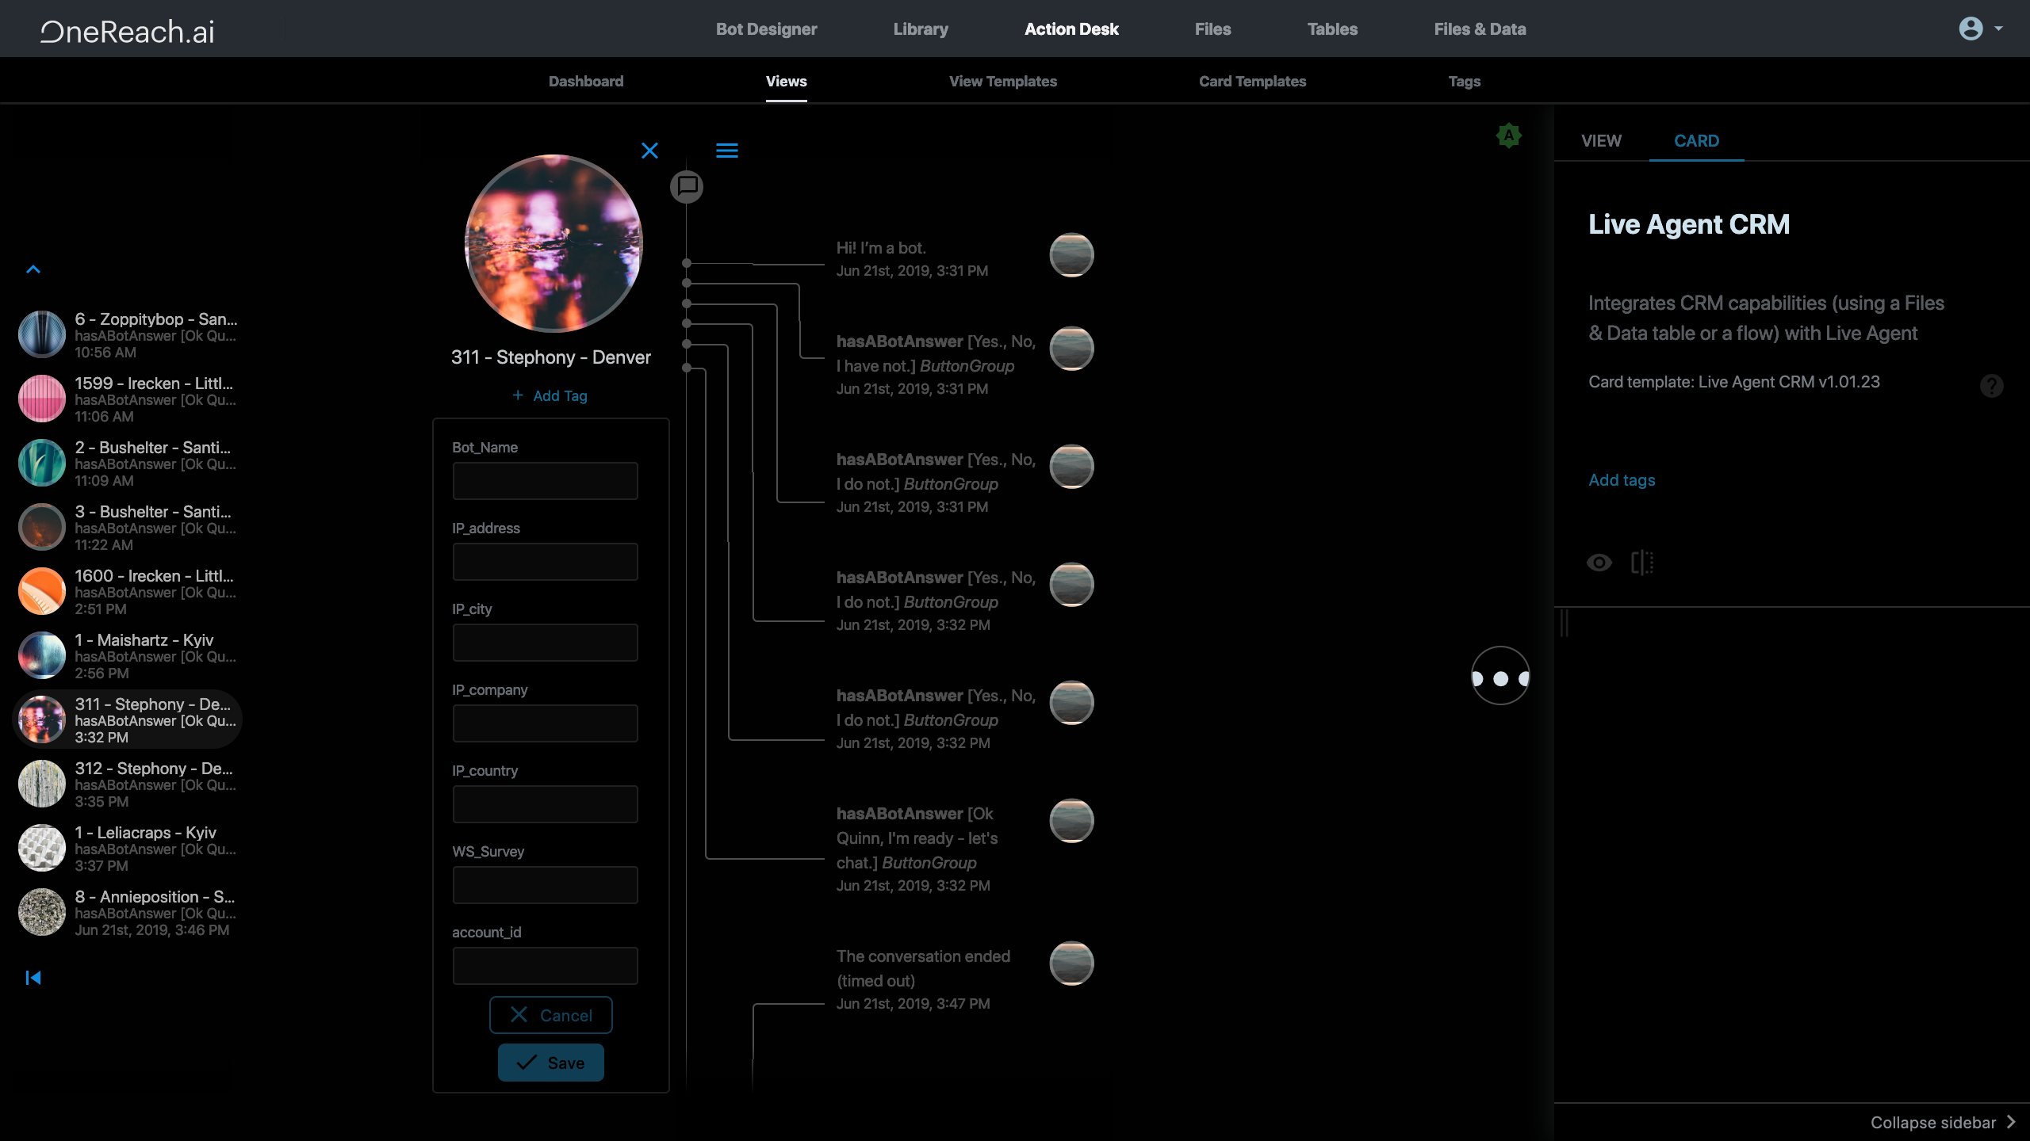Open the Dashboard tab
The image size is (2030, 1141).
[x=586, y=81]
